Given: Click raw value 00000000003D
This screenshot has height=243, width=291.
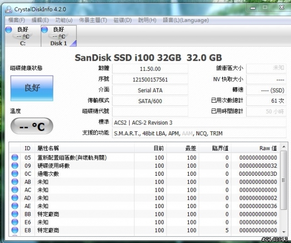Looking at the screenshot, I should pos(258,174).
